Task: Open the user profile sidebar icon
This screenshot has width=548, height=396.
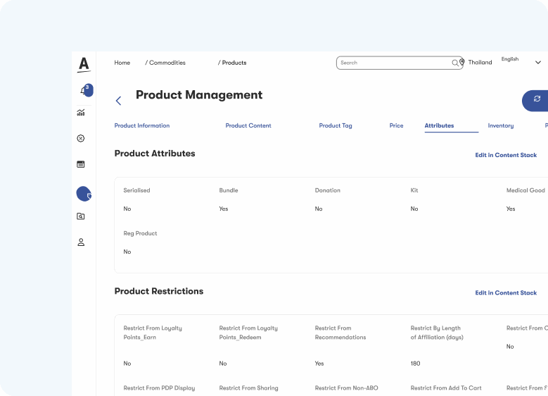Action: 81,242
